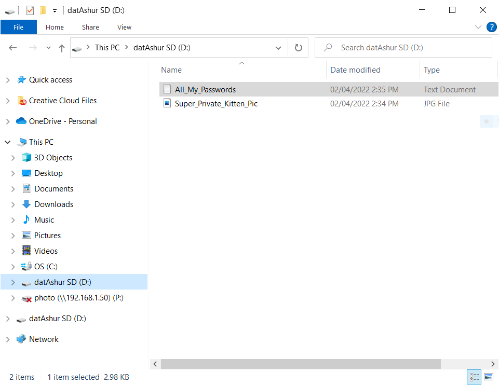Open the OS (C:) drive
This screenshot has height=385, width=499.
[x=46, y=266]
